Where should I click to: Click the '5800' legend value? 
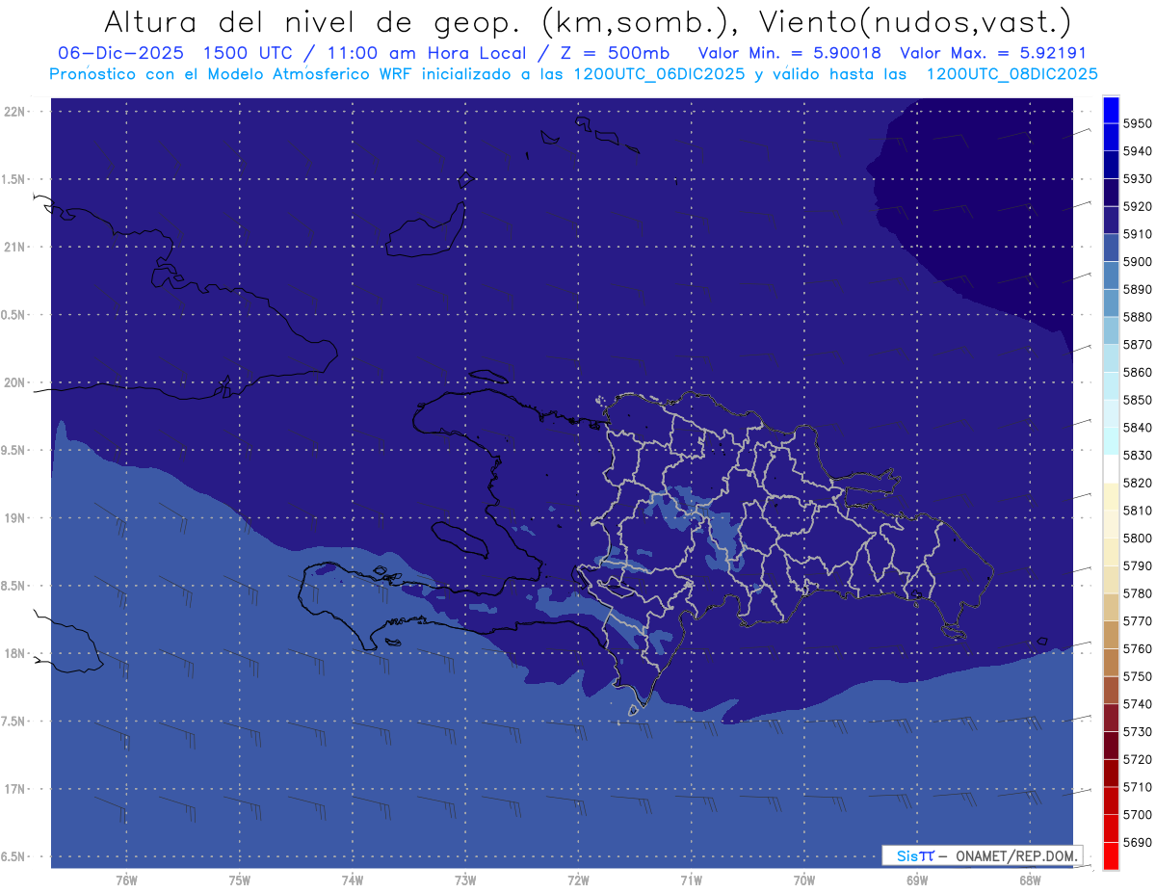tap(1137, 538)
